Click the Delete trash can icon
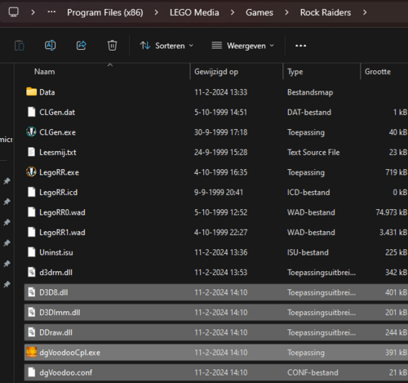 coord(112,46)
